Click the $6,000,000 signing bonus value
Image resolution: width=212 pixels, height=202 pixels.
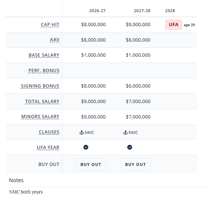138,86
